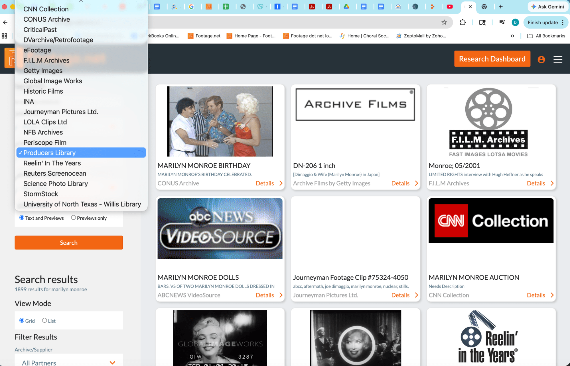The height and width of the screenshot is (366, 570).
Task: Choose List view mode
Action: [x=44, y=320]
